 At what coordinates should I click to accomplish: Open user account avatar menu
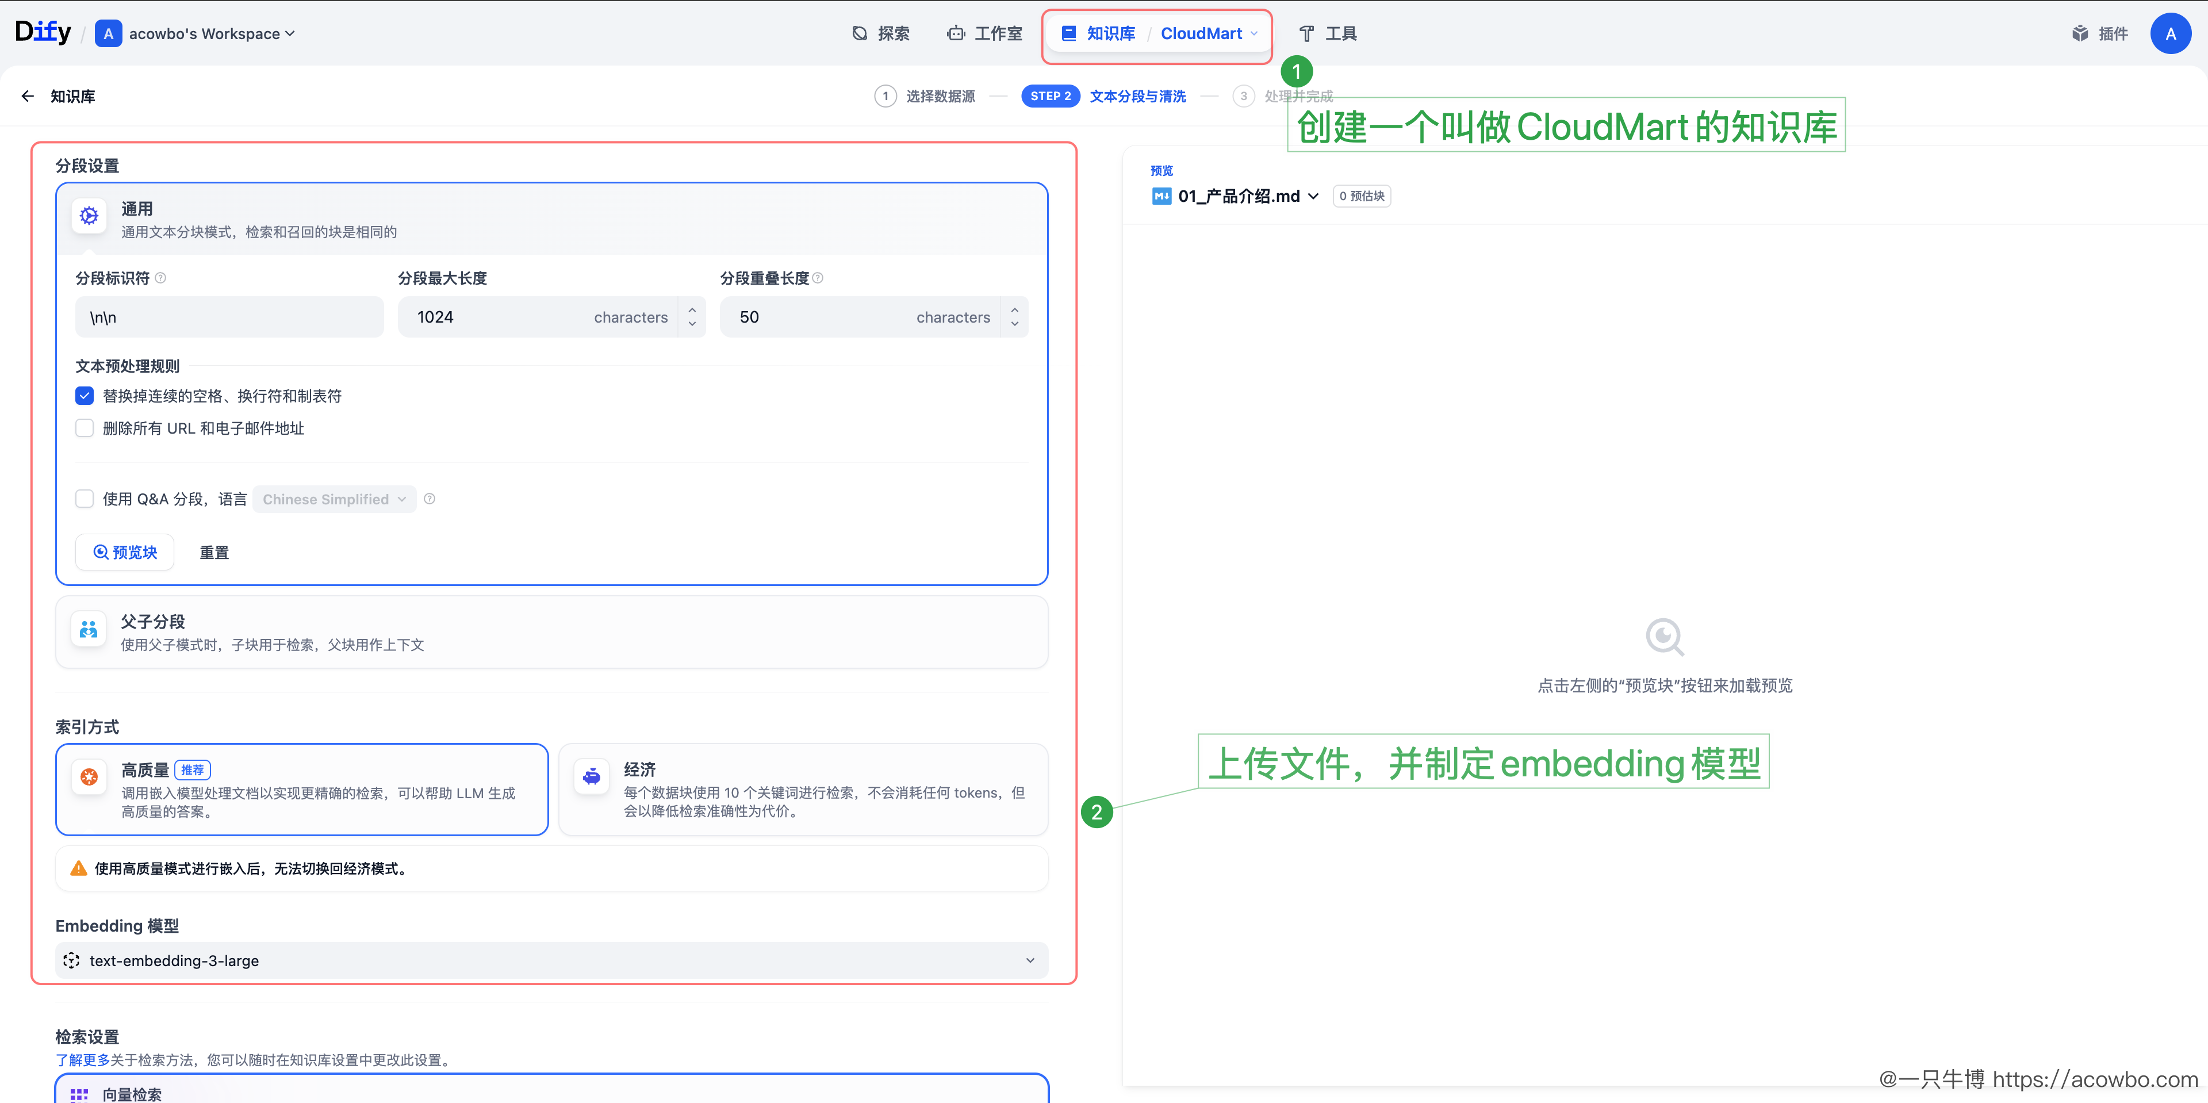[x=2170, y=33]
